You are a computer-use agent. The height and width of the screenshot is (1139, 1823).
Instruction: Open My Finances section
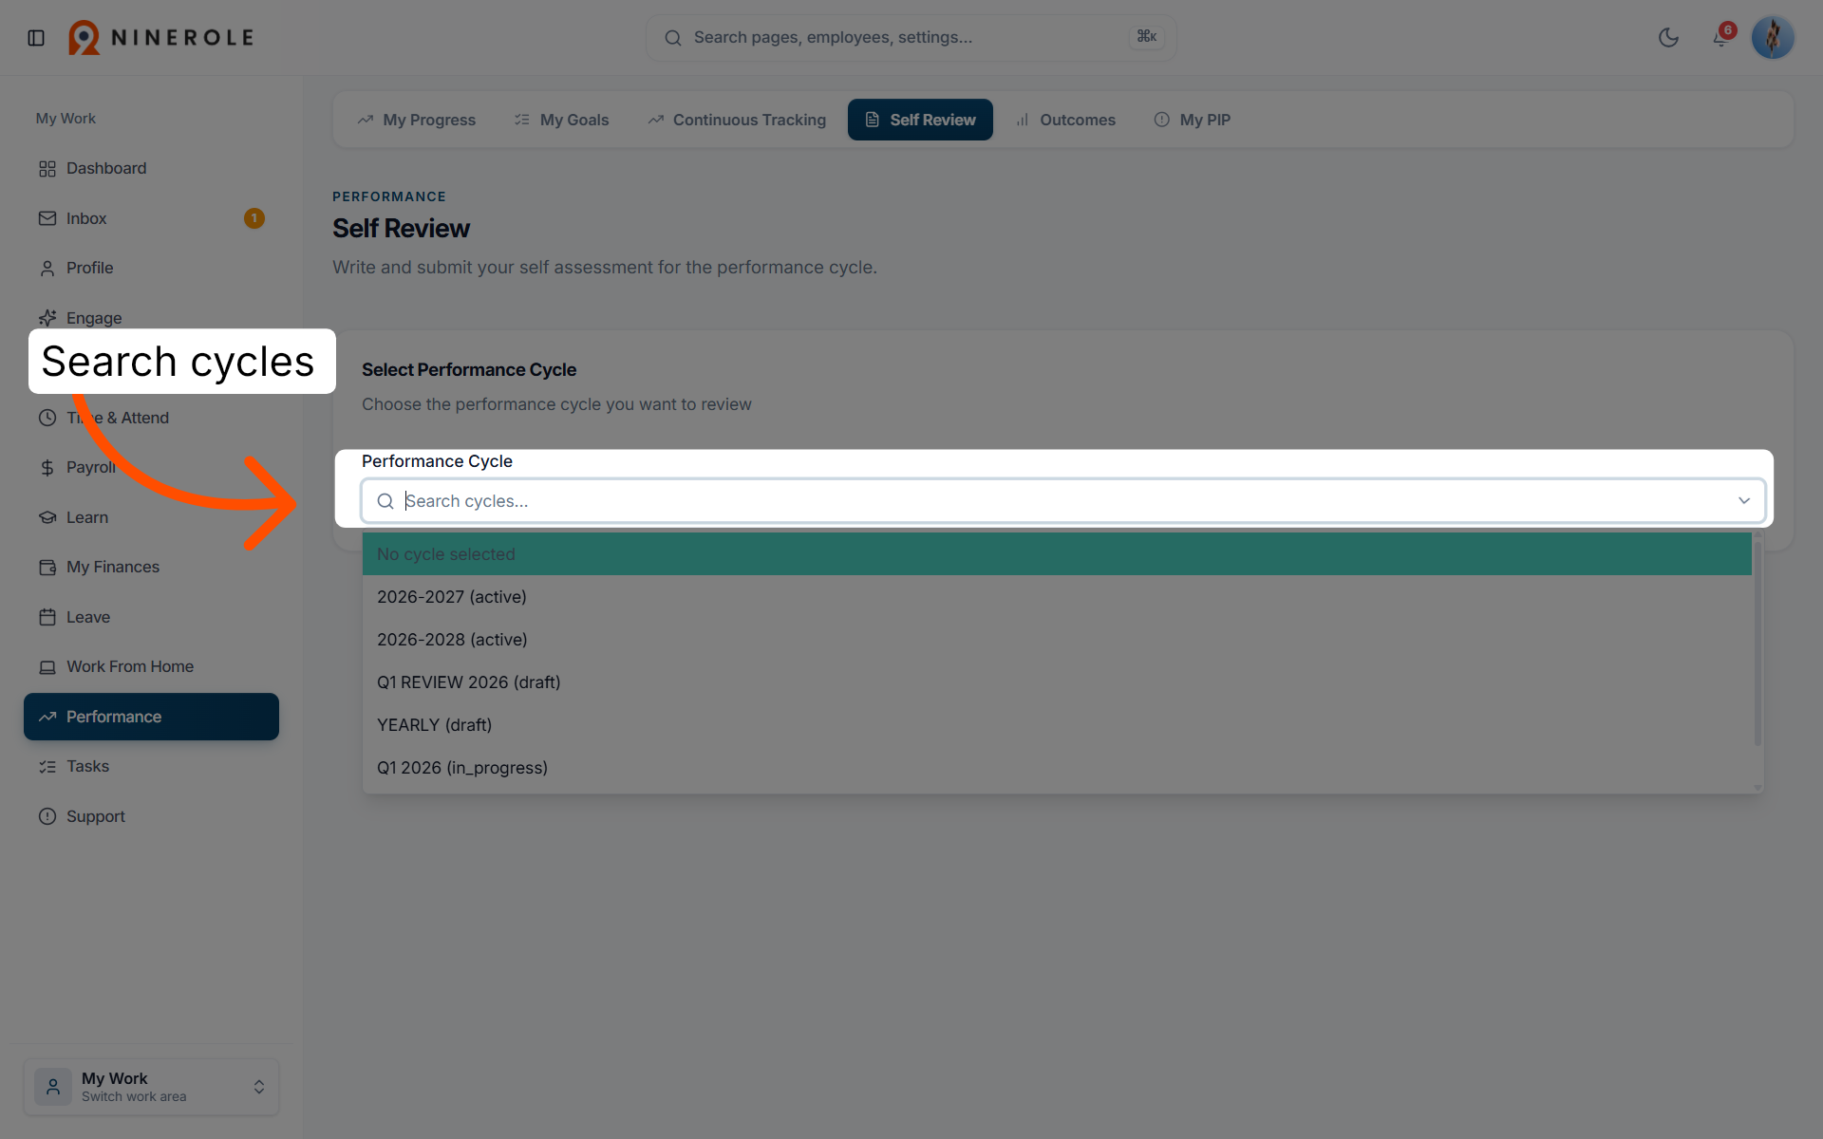pos(152,567)
